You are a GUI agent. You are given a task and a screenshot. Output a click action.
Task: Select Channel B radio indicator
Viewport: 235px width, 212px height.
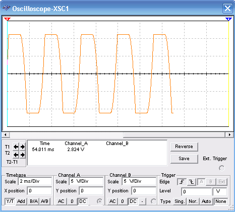pos(153,201)
